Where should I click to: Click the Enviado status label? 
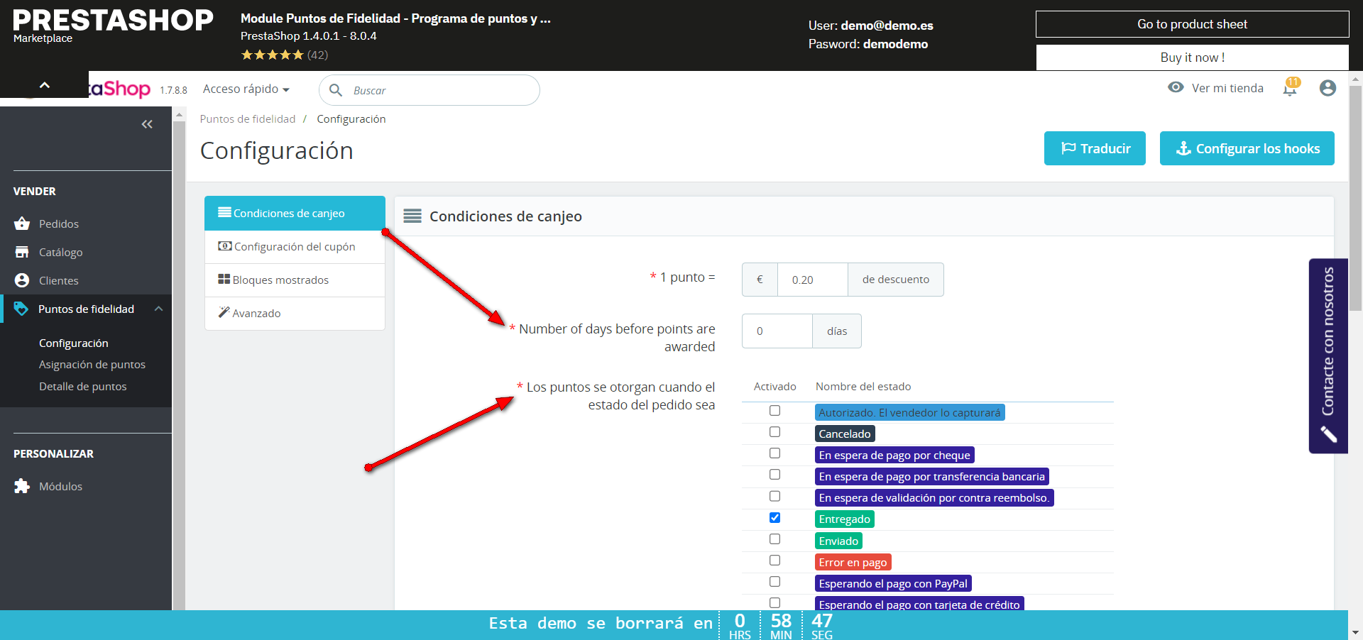(839, 541)
